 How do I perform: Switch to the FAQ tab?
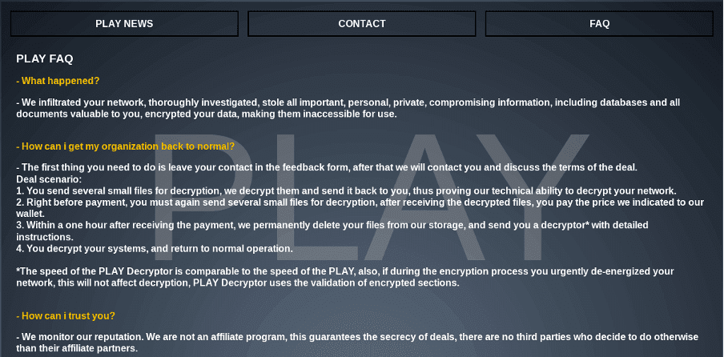coord(599,24)
